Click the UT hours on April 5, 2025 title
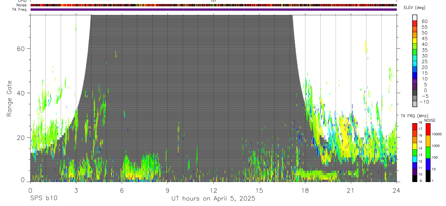Viewport: 446px width, 206px height. point(214,198)
